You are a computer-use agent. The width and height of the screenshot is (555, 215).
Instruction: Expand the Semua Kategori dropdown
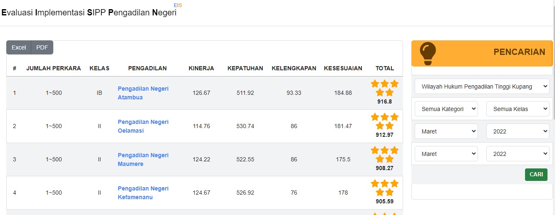click(446, 109)
